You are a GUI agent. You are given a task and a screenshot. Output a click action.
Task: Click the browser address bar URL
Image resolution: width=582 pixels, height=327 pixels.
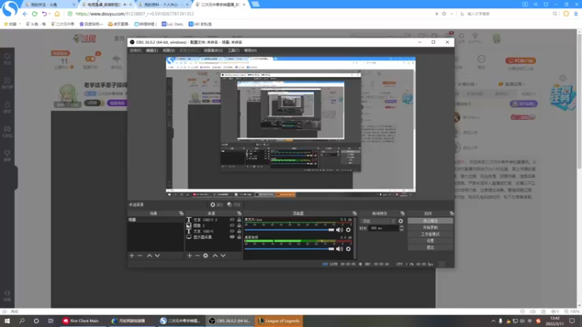click(135, 14)
